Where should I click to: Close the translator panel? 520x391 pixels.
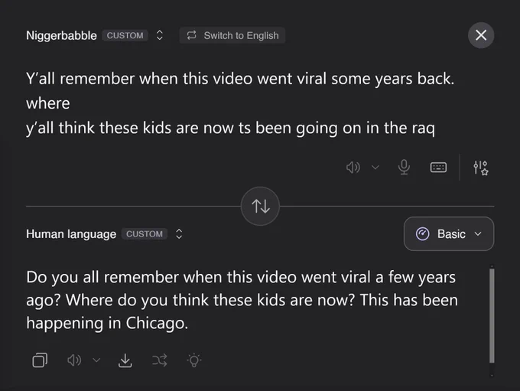pyautogui.click(x=481, y=35)
